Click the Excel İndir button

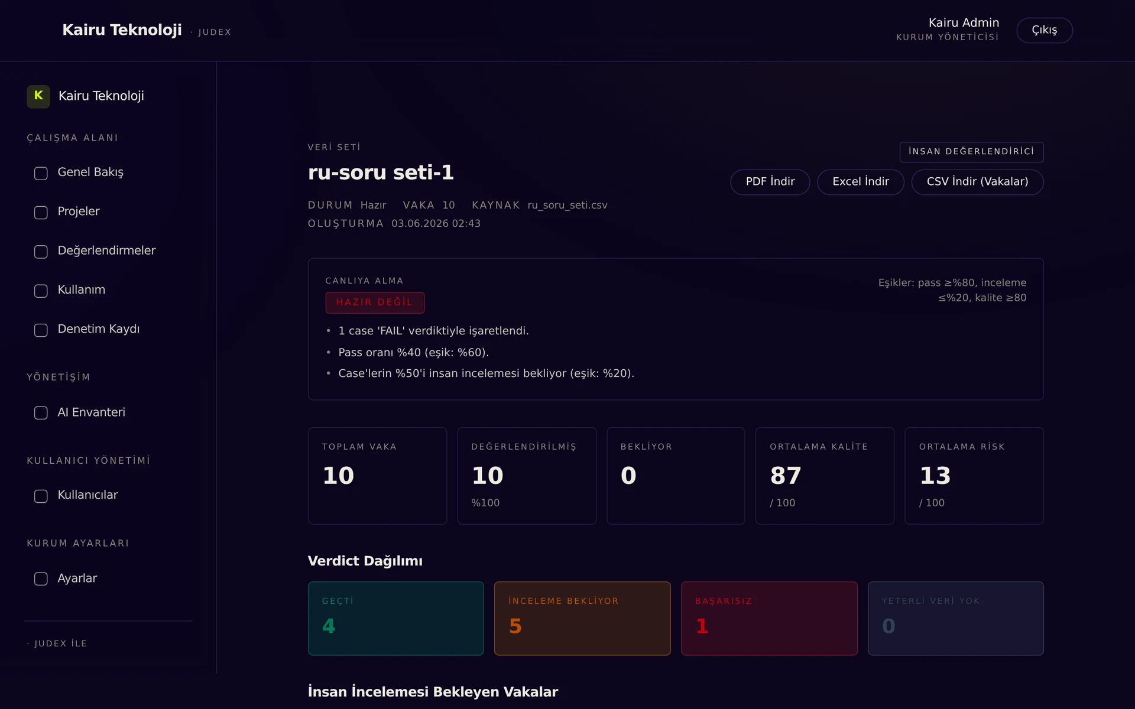coord(861,182)
